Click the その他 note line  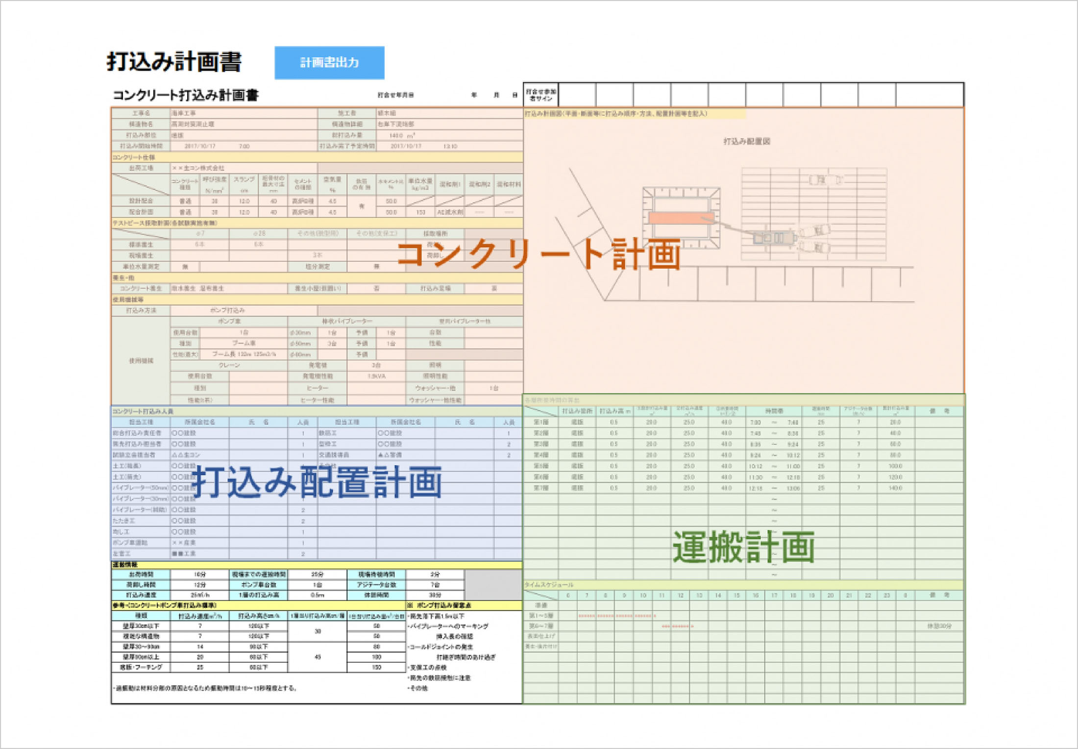pyautogui.click(x=418, y=688)
